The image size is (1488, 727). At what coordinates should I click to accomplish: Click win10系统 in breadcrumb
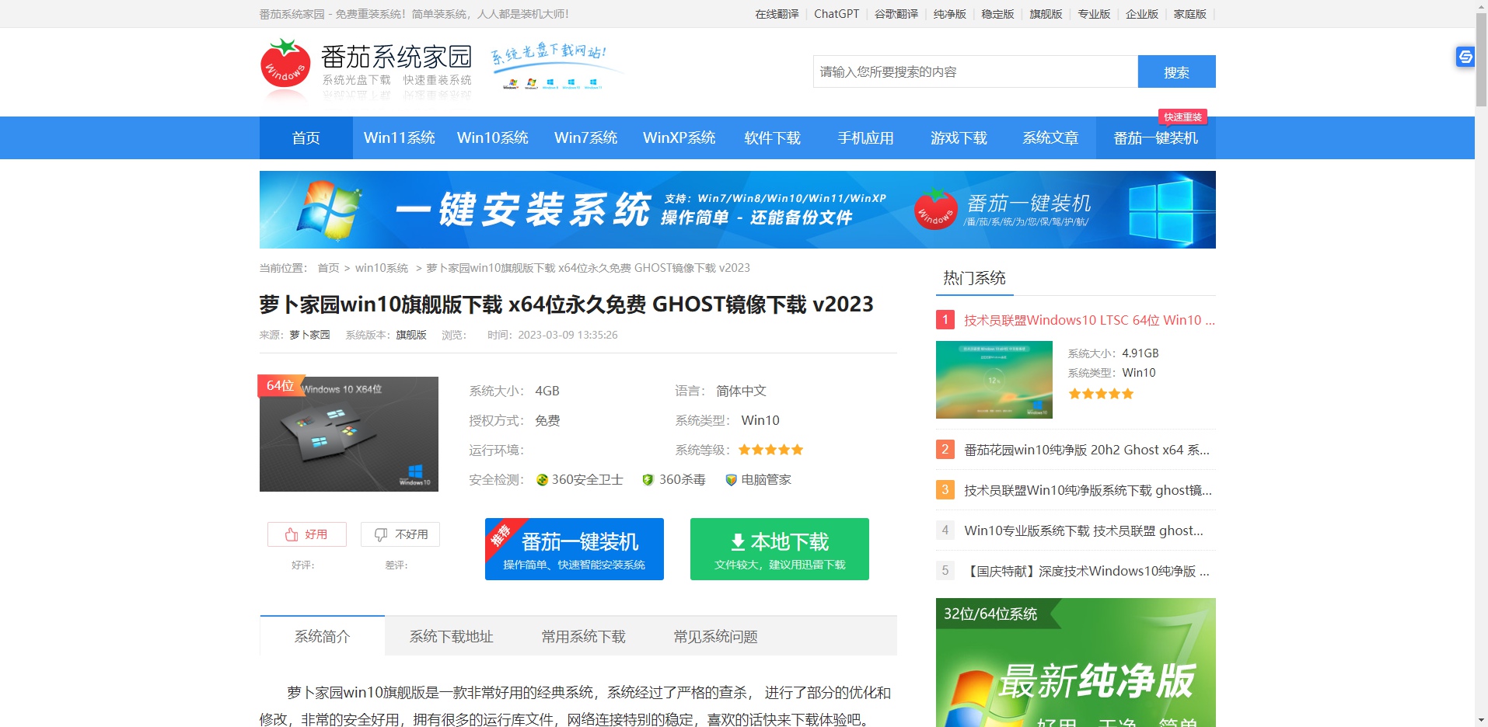pos(382,268)
